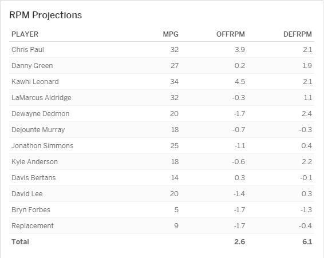
Task: Select Dewayne Dedmon in player list
Action: pos(40,114)
